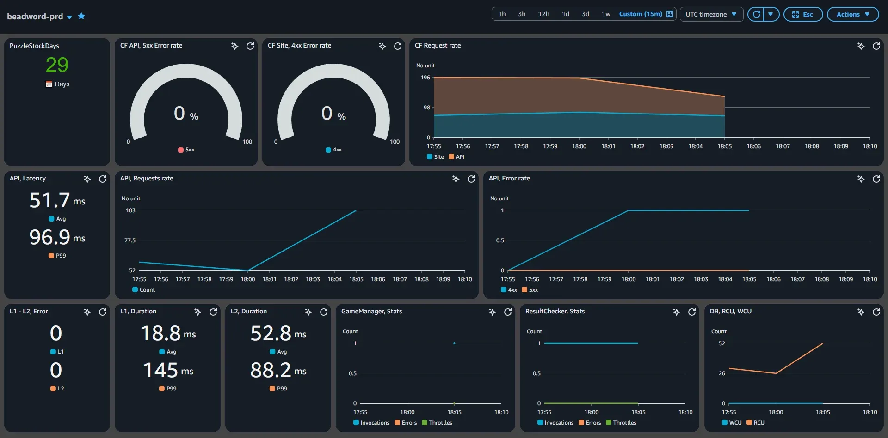Open AI investigate for DB RCU WCU
Image resolution: width=888 pixels, height=438 pixels.
861,312
